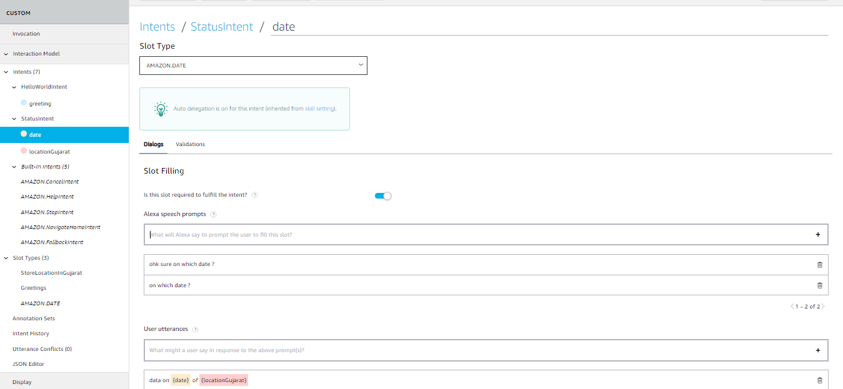Delete utterance 'data on {date}' trash icon
Image resolution: width=843 pixels, height=389 pixels.
820,380
